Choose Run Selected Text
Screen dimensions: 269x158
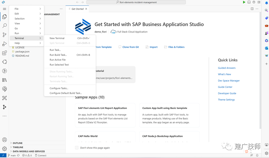[x=70, y=65]
